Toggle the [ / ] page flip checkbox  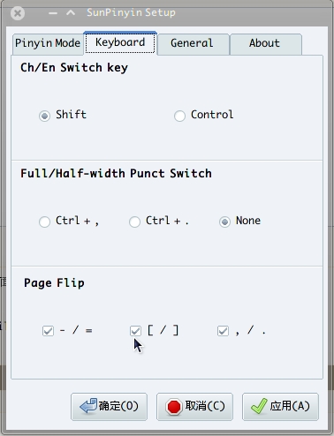(135, 331)
